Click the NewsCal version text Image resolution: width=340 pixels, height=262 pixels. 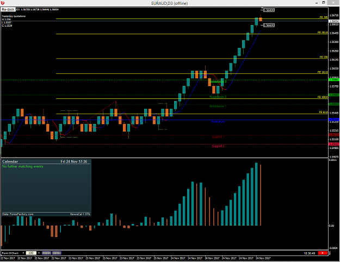[80, 214]
